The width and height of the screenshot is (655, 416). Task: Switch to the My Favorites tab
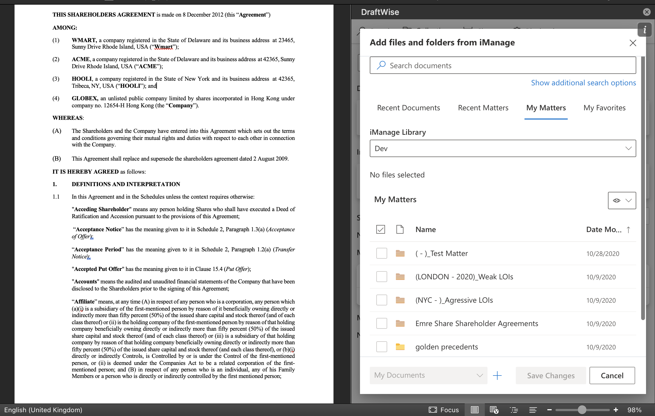click(604, 108)
